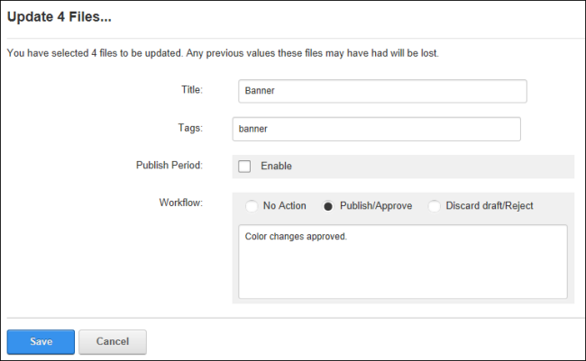
Task: Save the file updates
Action: pos(41,341)
